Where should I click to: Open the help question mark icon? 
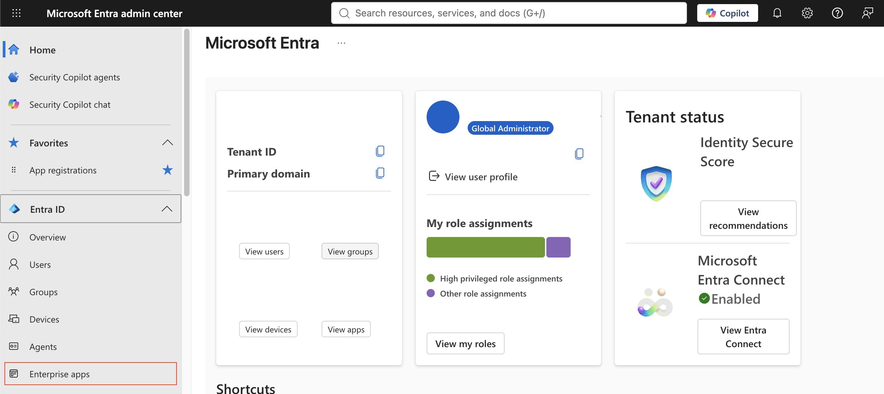pos(837,13)
